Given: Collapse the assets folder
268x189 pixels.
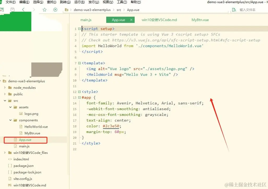Looking at the screenshot, I should pyautogui.click(x=10, y=107).
